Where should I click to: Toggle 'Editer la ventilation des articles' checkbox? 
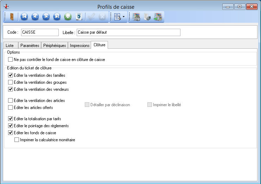pos(11,101)
